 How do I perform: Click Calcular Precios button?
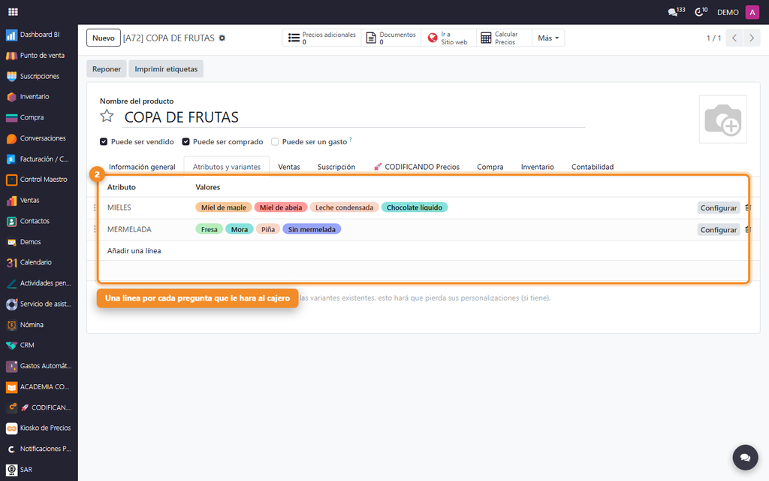point(504,38)
